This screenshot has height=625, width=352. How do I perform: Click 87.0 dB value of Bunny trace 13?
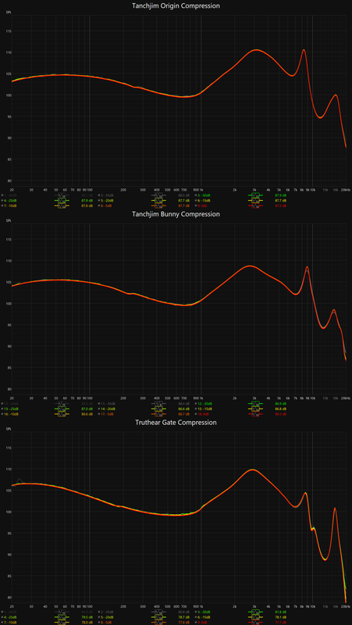(86, 409)
